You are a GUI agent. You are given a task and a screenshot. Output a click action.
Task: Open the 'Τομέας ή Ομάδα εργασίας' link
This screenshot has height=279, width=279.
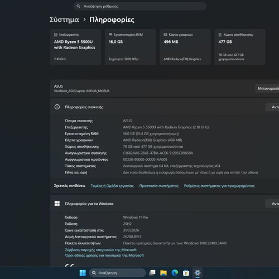112,186
